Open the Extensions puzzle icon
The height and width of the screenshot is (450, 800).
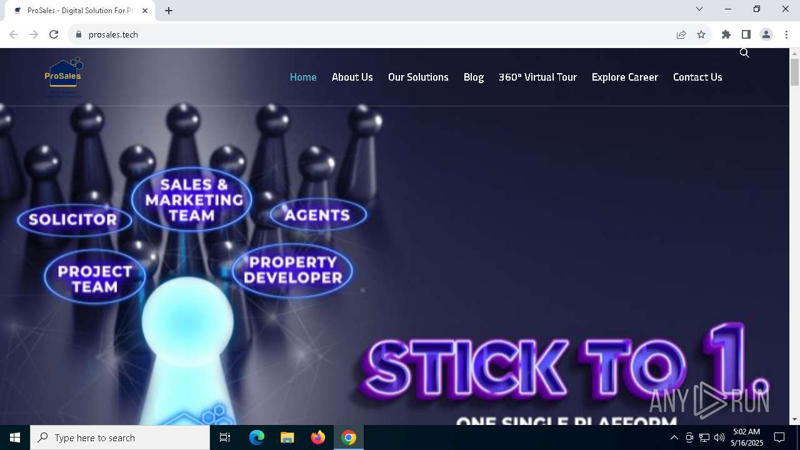726,34
